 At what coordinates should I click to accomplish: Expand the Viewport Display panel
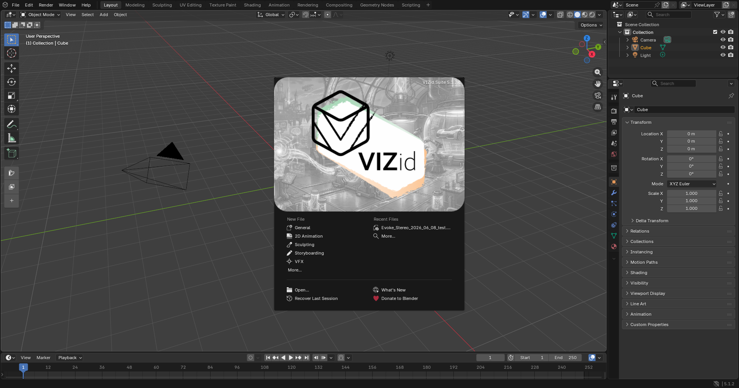point(678,293)
